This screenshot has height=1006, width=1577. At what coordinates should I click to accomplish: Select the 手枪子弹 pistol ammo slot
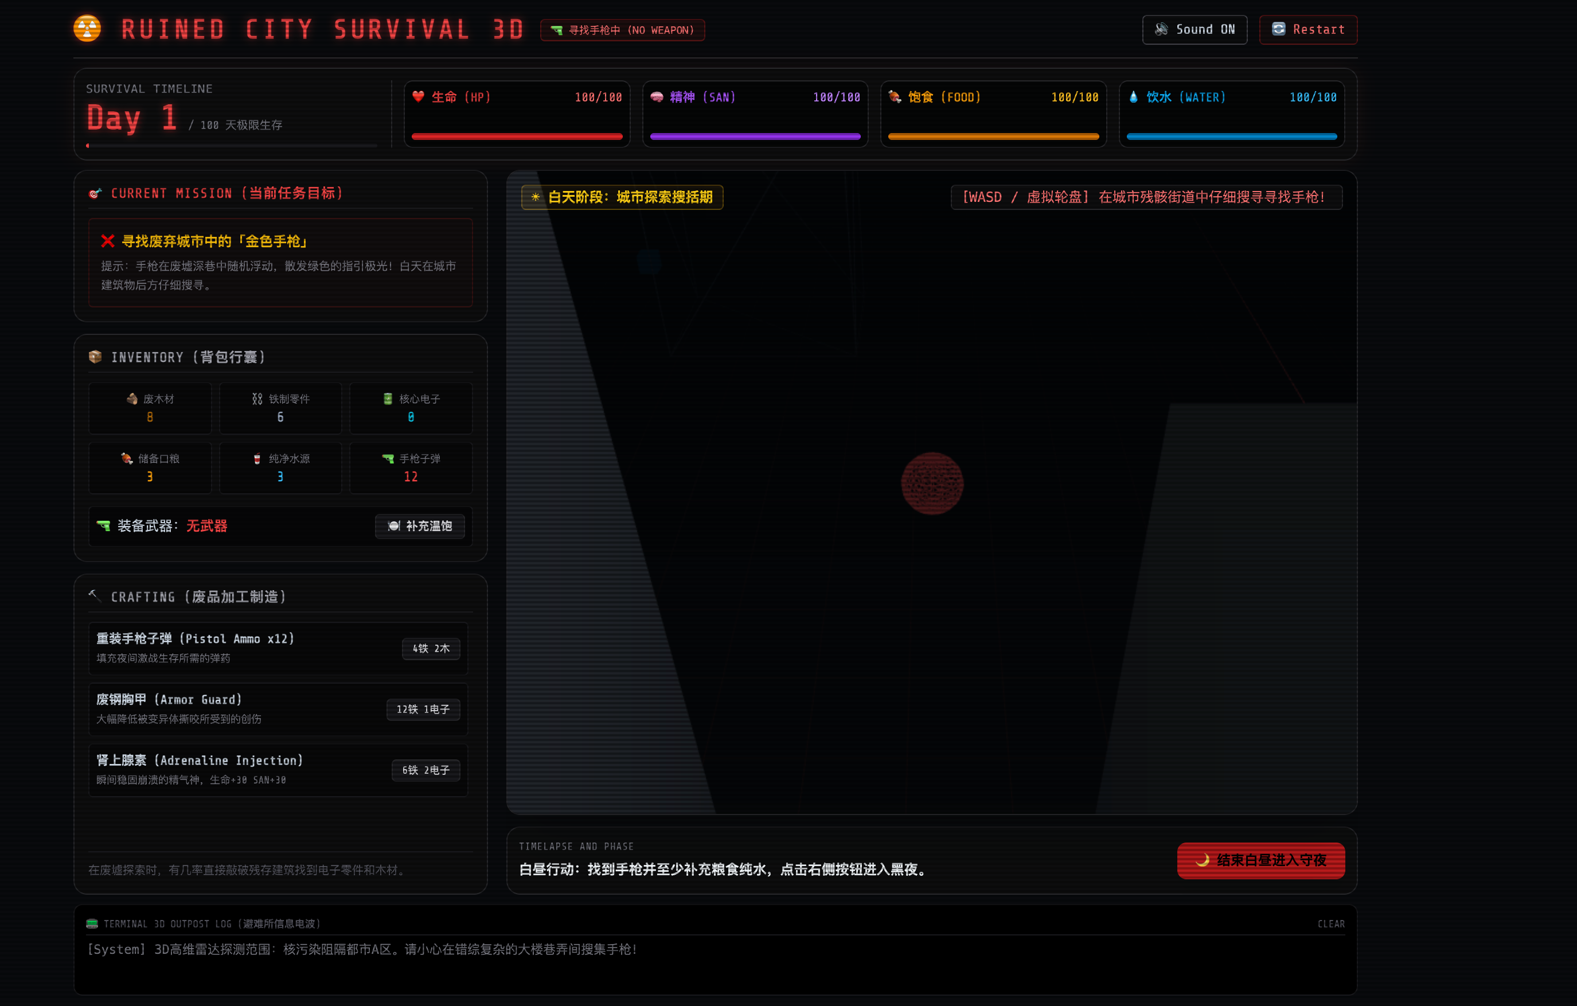411,467
